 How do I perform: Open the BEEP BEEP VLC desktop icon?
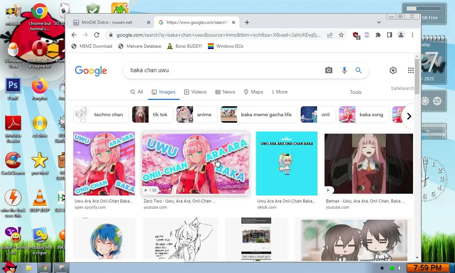coord(39,201)
